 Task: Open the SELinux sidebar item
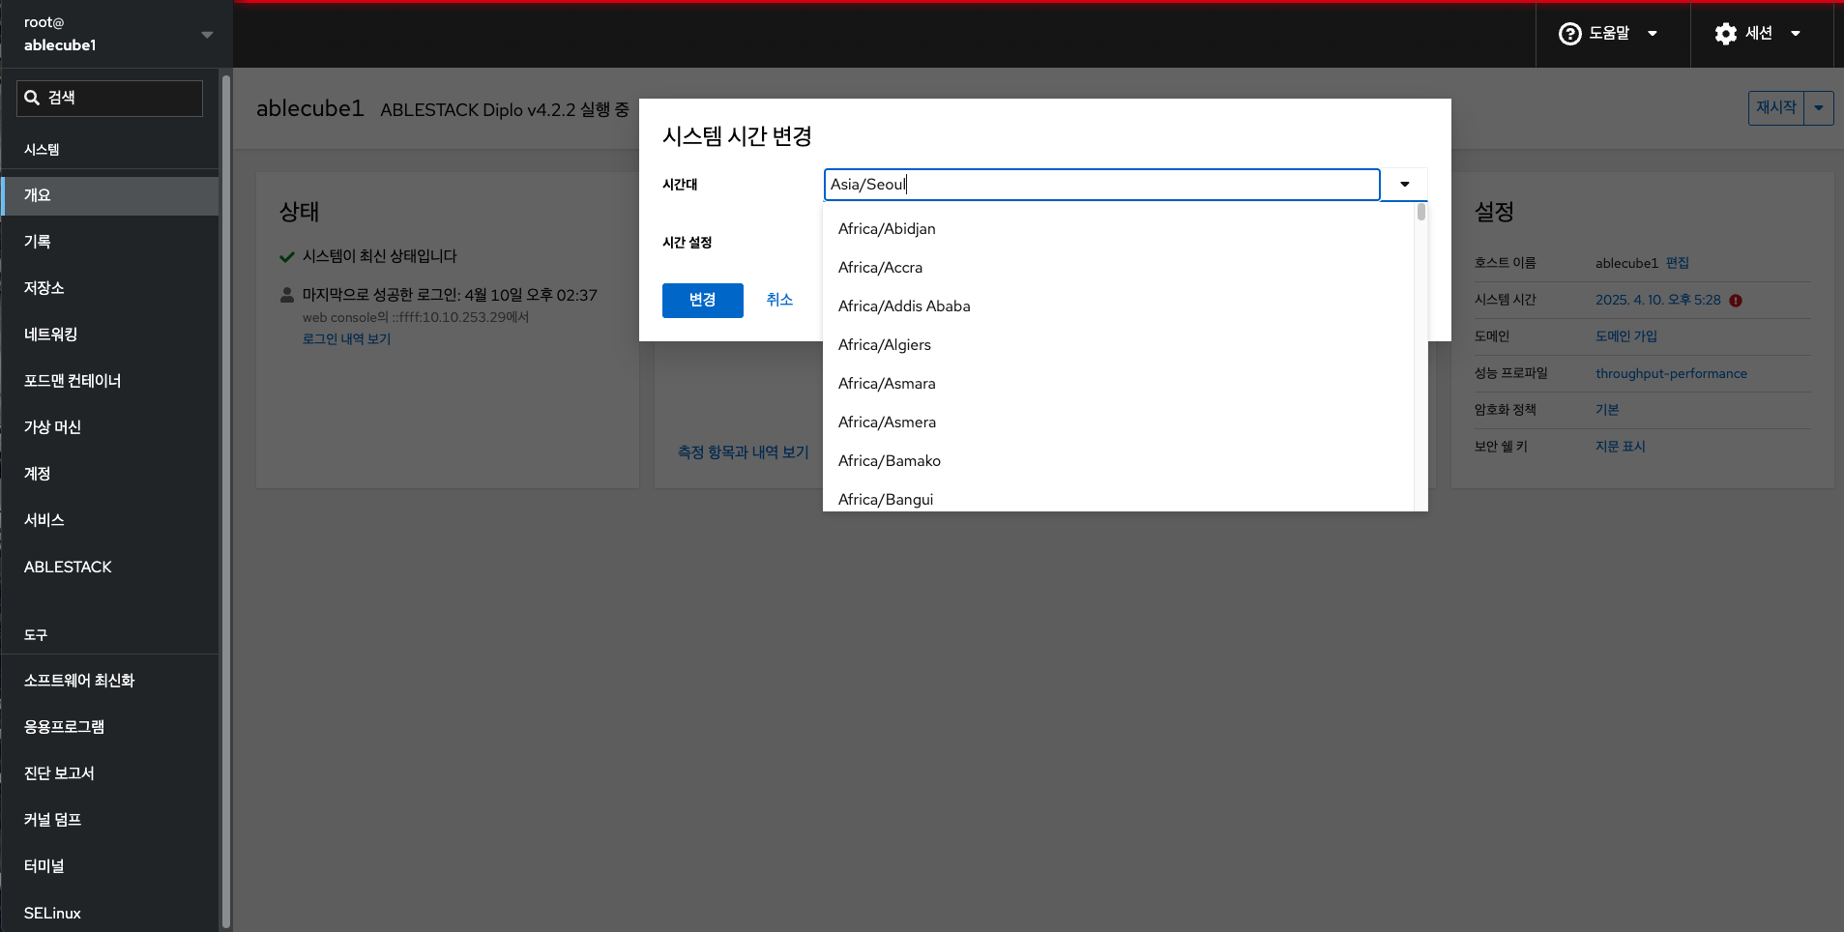52,913
